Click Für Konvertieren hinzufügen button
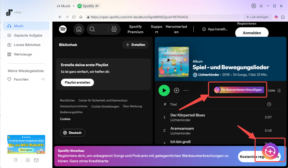 239,90
